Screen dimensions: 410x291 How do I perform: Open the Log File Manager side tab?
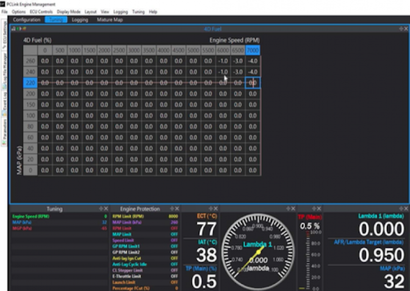point(4,70)
